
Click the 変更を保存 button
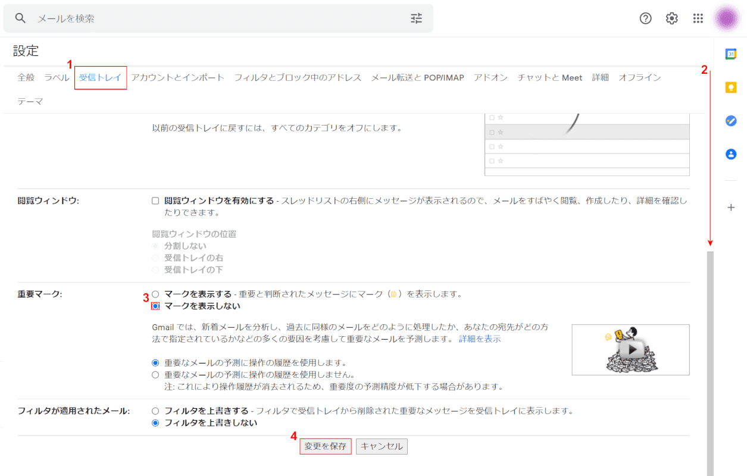point(326,446)
